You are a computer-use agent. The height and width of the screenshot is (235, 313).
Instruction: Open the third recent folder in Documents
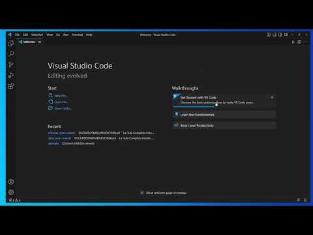point(53,144)
